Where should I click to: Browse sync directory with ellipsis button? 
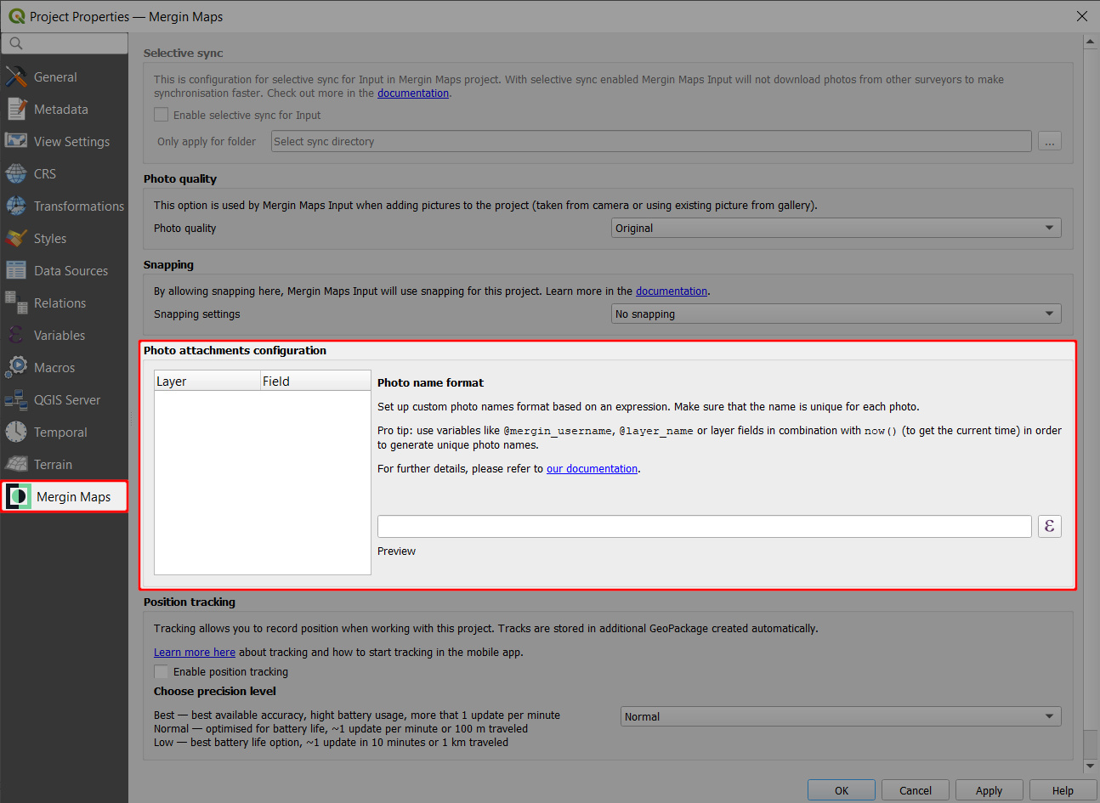point(1050,141)
